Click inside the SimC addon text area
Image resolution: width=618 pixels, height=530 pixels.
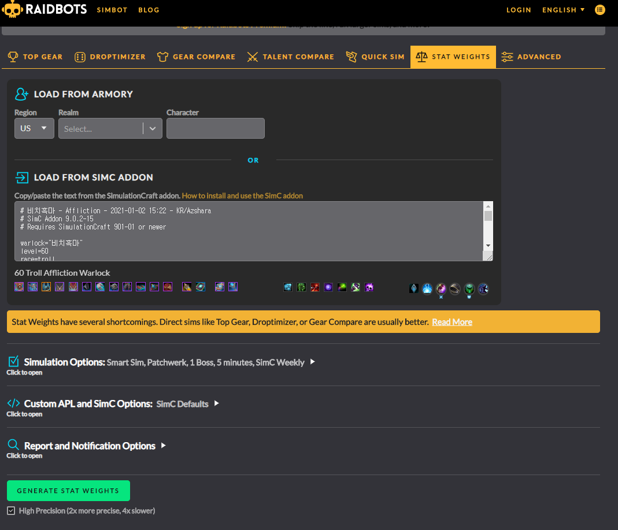[x=249, y=231]
